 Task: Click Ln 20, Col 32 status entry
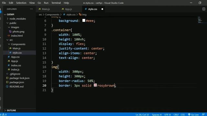pos(142,115)
